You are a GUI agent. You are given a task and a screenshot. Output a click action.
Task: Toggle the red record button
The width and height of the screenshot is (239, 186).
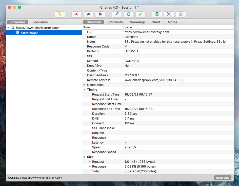point(76,14)
